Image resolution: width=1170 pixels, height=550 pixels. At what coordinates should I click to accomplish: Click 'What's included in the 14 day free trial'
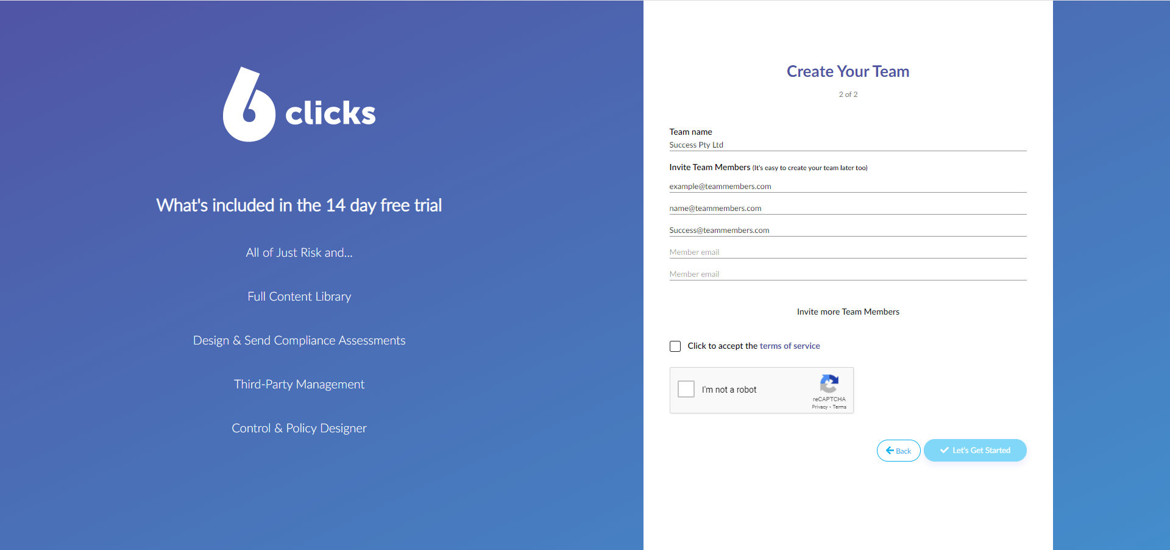click(x=299, y=205)
